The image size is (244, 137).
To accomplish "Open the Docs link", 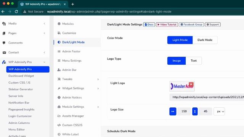I will [x=149, y=24].
